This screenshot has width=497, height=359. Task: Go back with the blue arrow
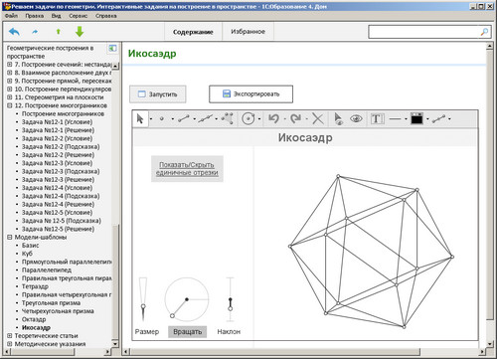point(14,32)
